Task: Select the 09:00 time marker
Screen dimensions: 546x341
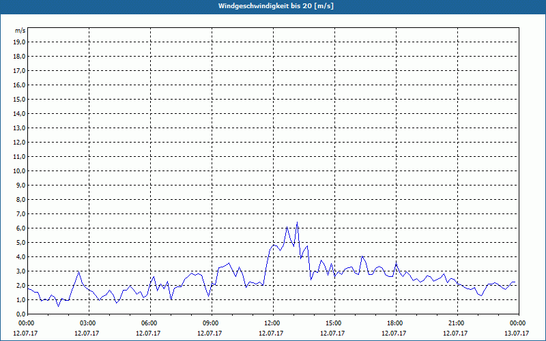Action: [210, 323]
